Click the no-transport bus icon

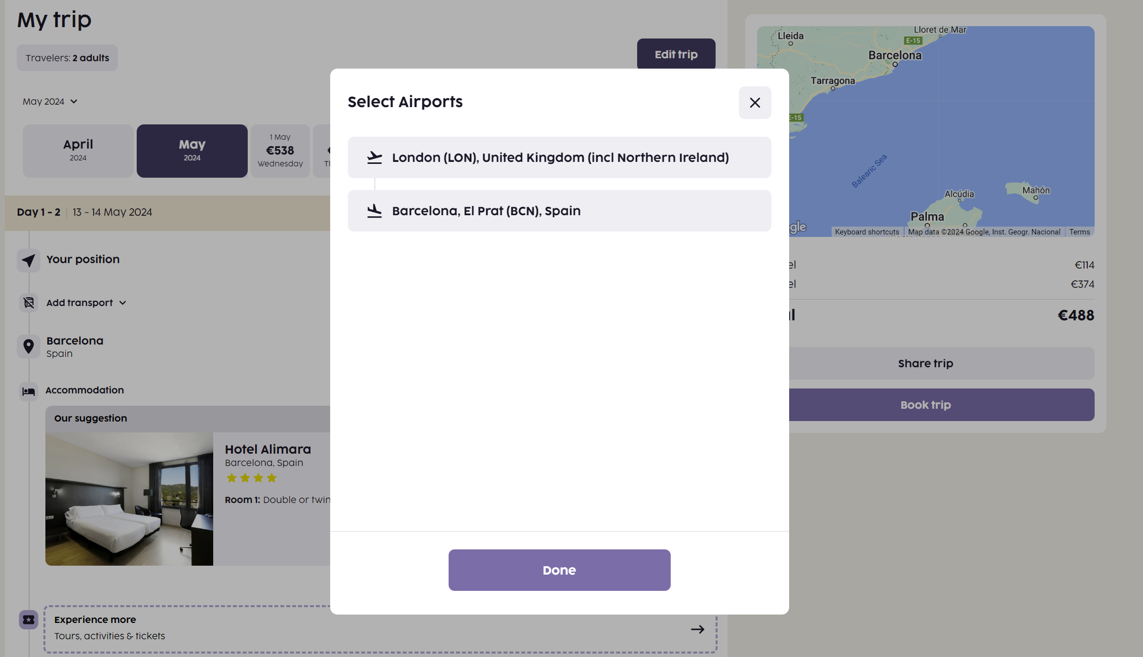(29, 303)
